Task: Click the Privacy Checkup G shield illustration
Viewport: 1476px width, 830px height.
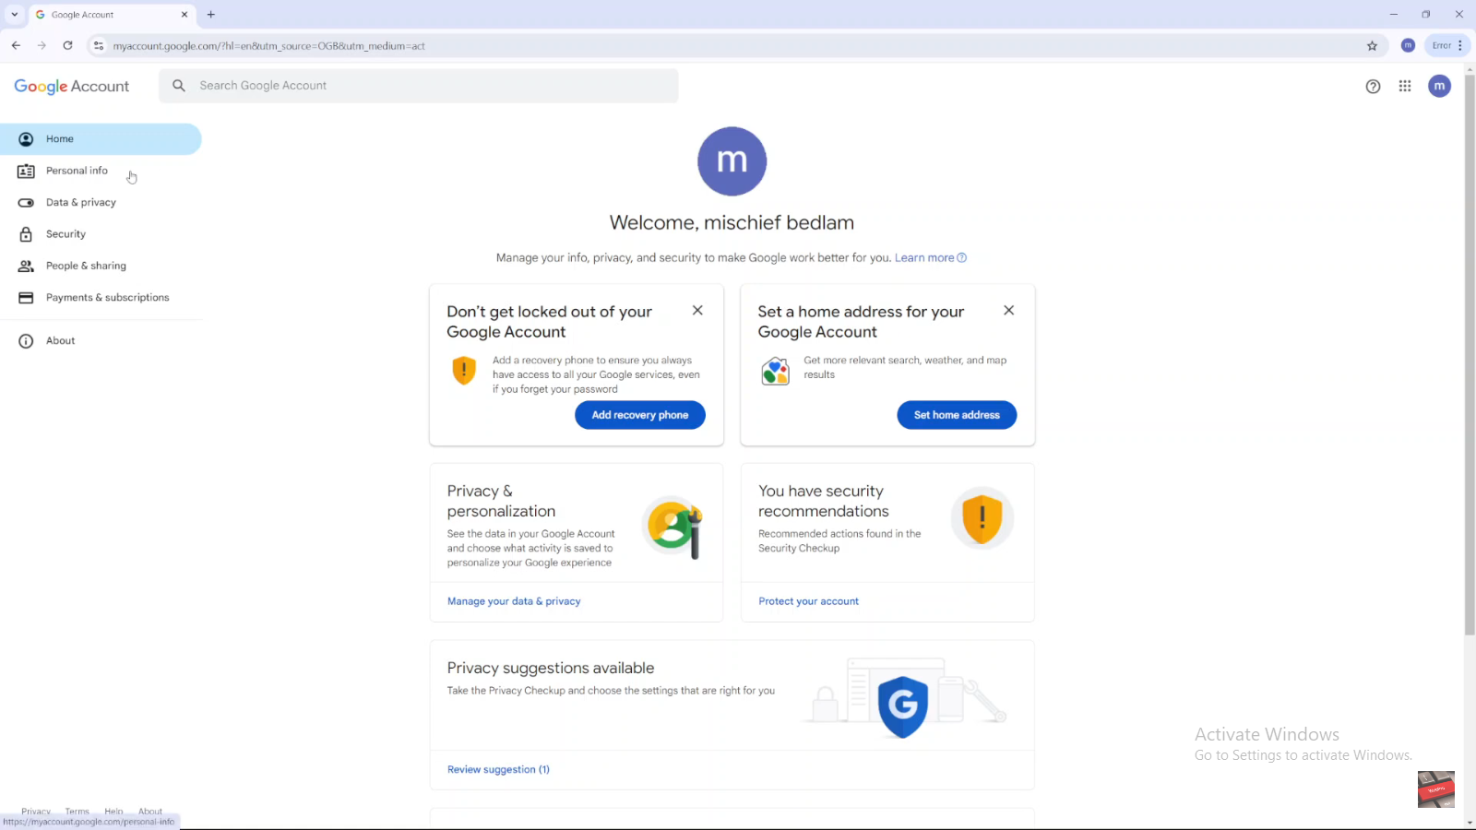Action: click(902, 707)
